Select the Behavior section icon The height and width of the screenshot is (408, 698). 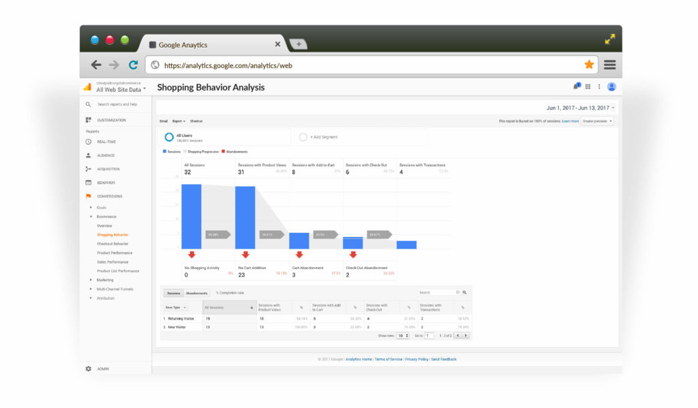coord(89,183)
